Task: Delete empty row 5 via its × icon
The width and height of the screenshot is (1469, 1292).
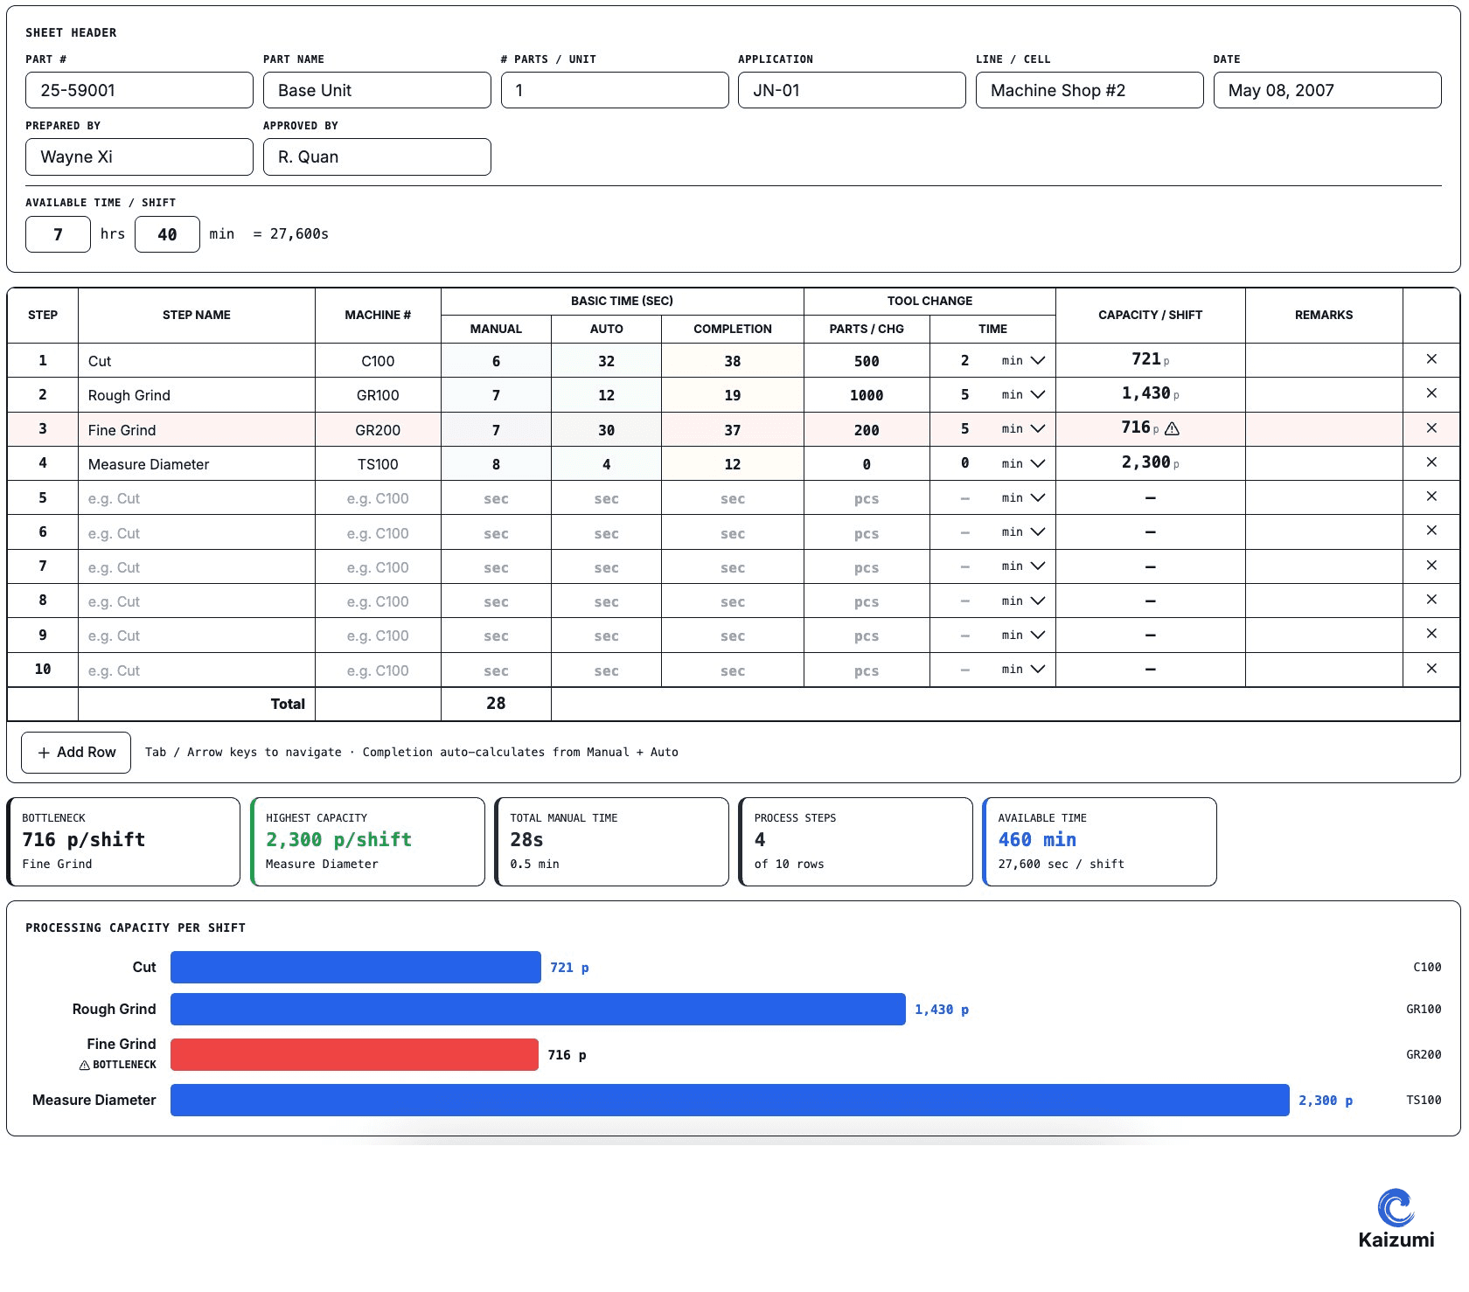Action: pos(1431,497)
